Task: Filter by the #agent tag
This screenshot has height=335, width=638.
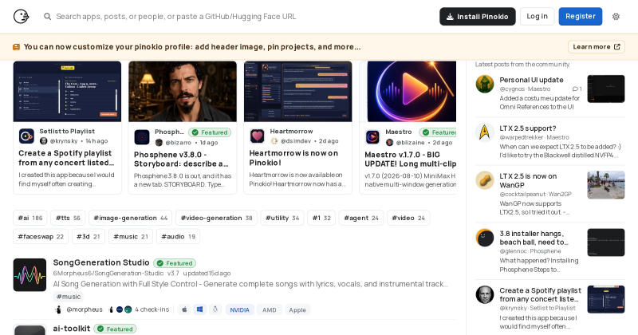Action: (x=361, y=219)
